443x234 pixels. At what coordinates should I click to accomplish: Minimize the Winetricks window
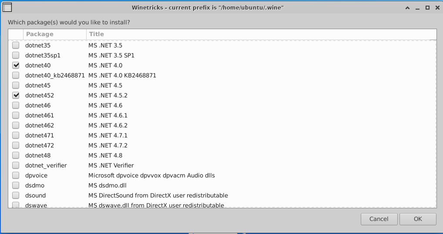coord(418,8)
